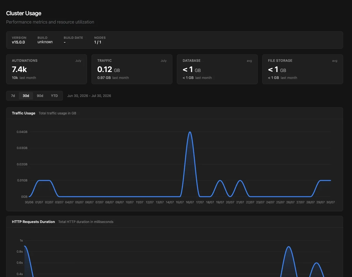Select the 7d time range tab
352x277 pixels.
tap(13, 96)
